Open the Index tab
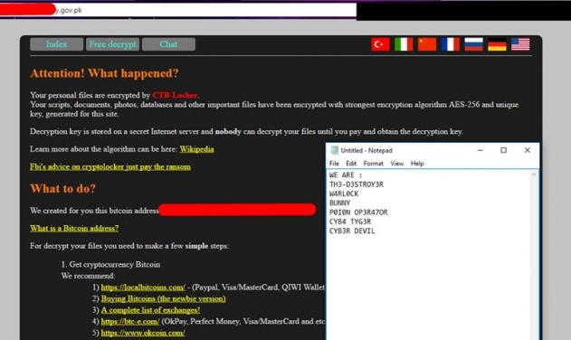This screenshot has width=571, height=340. 56,44
